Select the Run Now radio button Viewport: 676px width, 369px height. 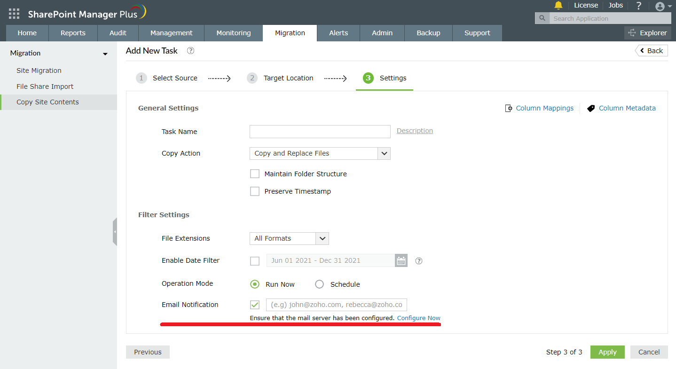coord(255,284)
